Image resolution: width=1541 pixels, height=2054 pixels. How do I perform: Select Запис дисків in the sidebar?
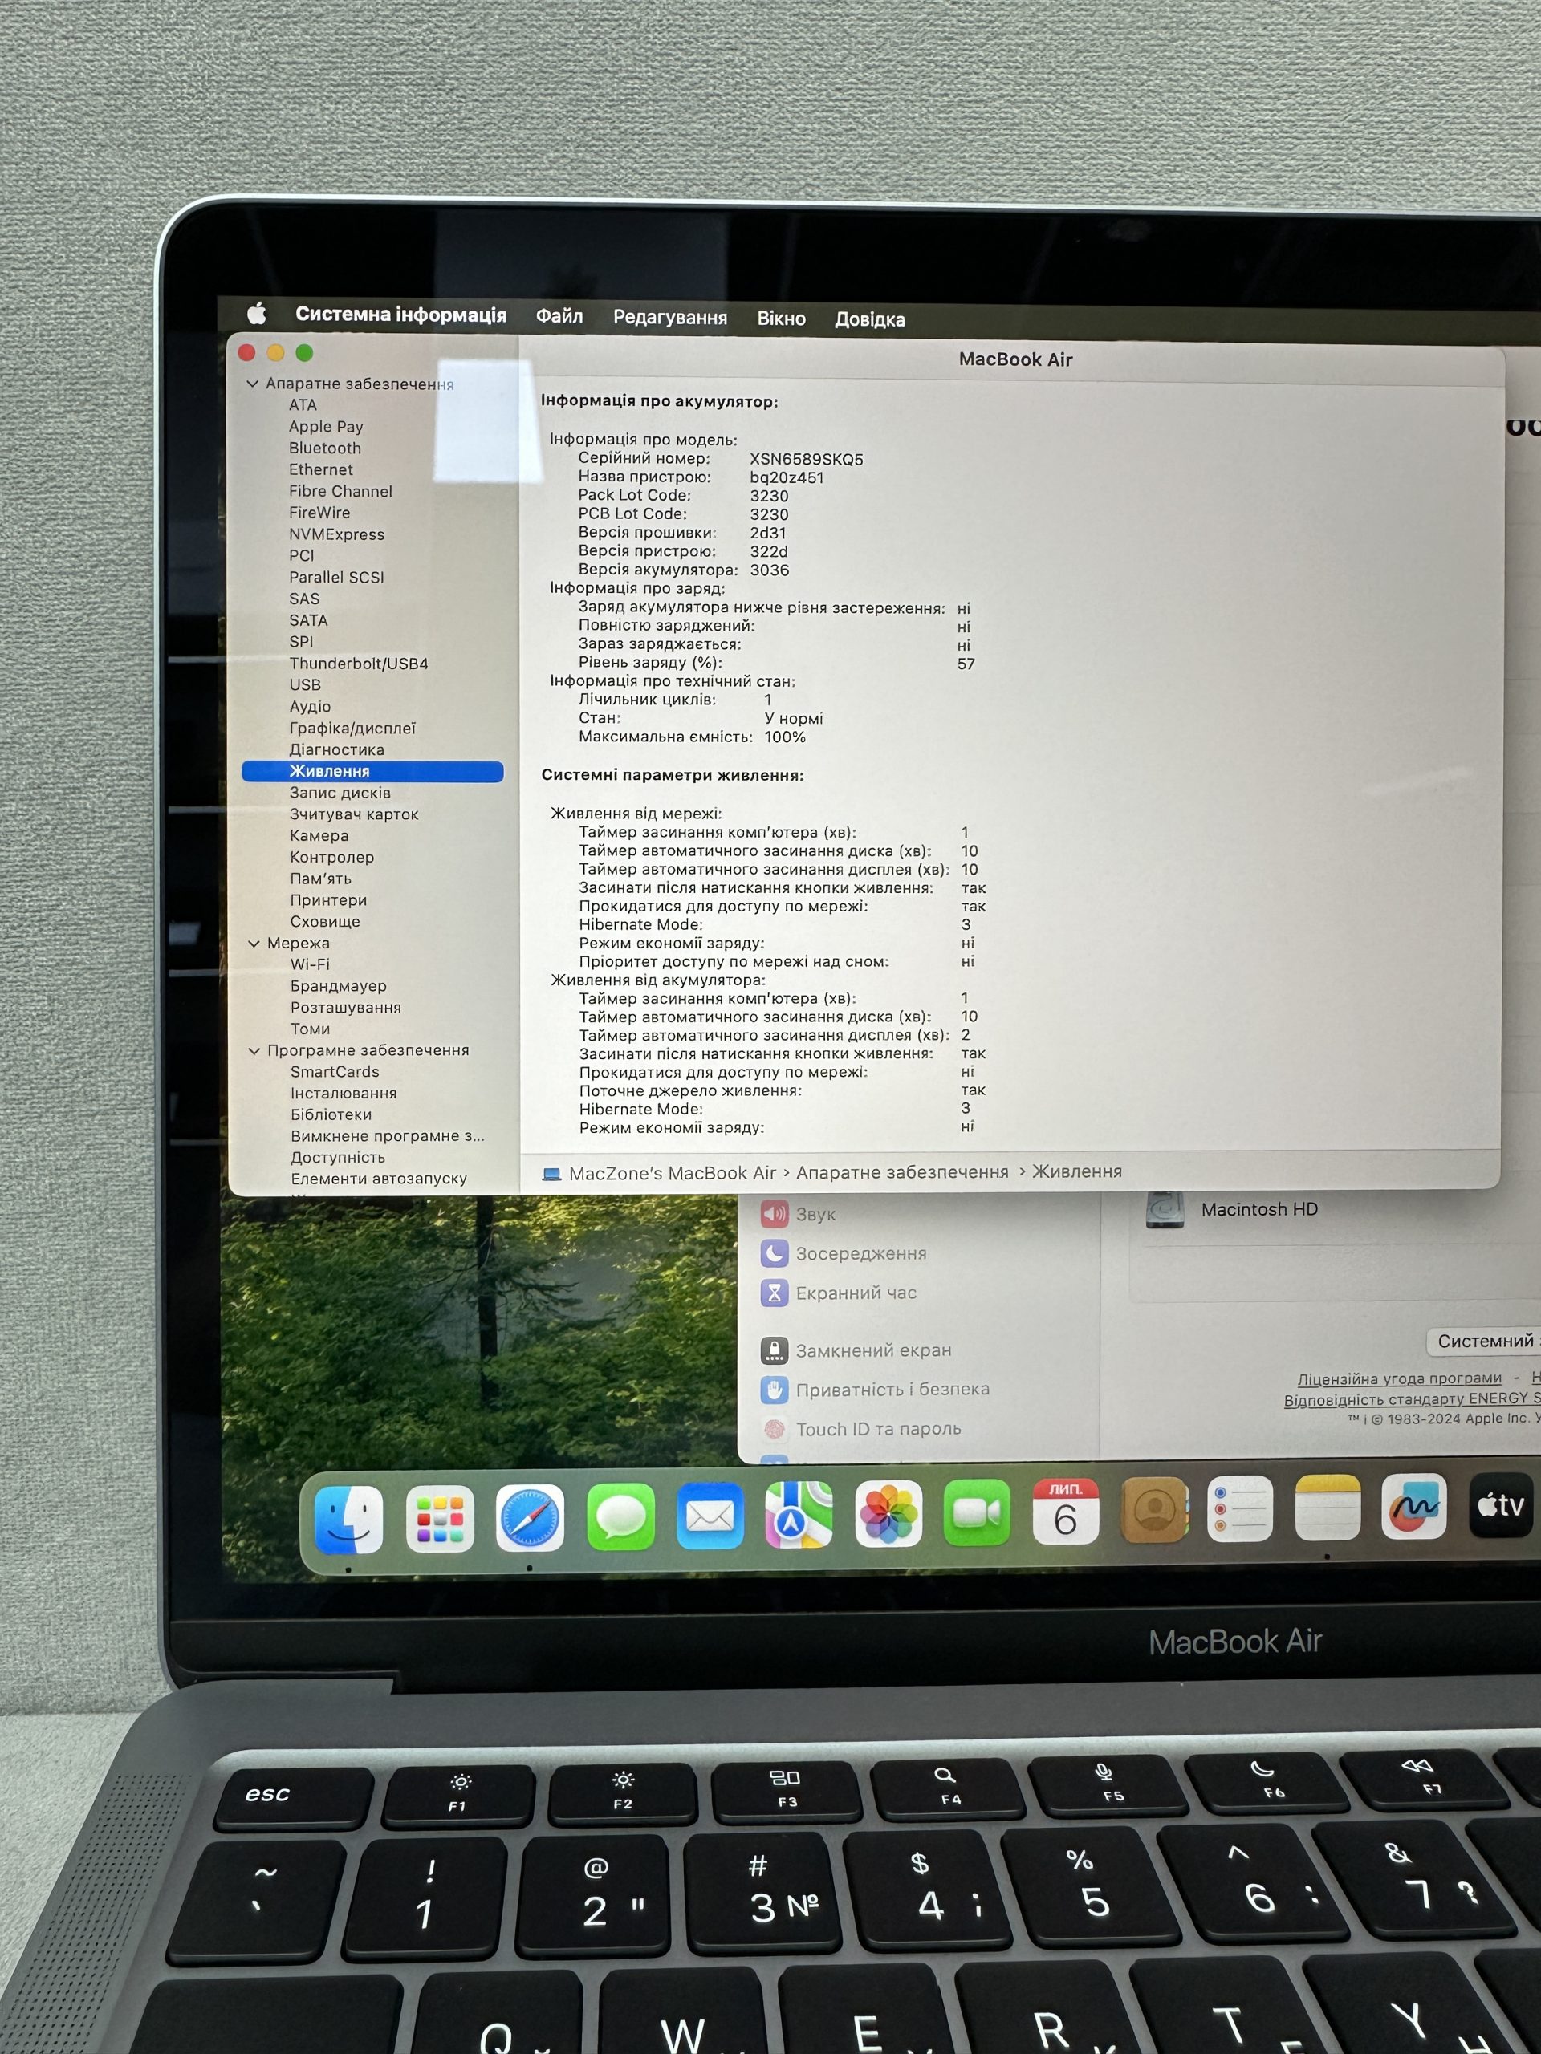[x=340, y=793]
